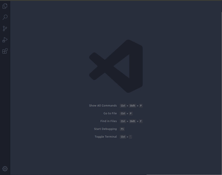Viewport: 222px width, 175px height.
Task: Click the 'Show All Commands' label
Action: (103, 106)
